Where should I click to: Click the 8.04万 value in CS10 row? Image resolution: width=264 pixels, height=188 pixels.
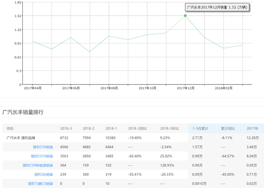(x=252, y=156)
